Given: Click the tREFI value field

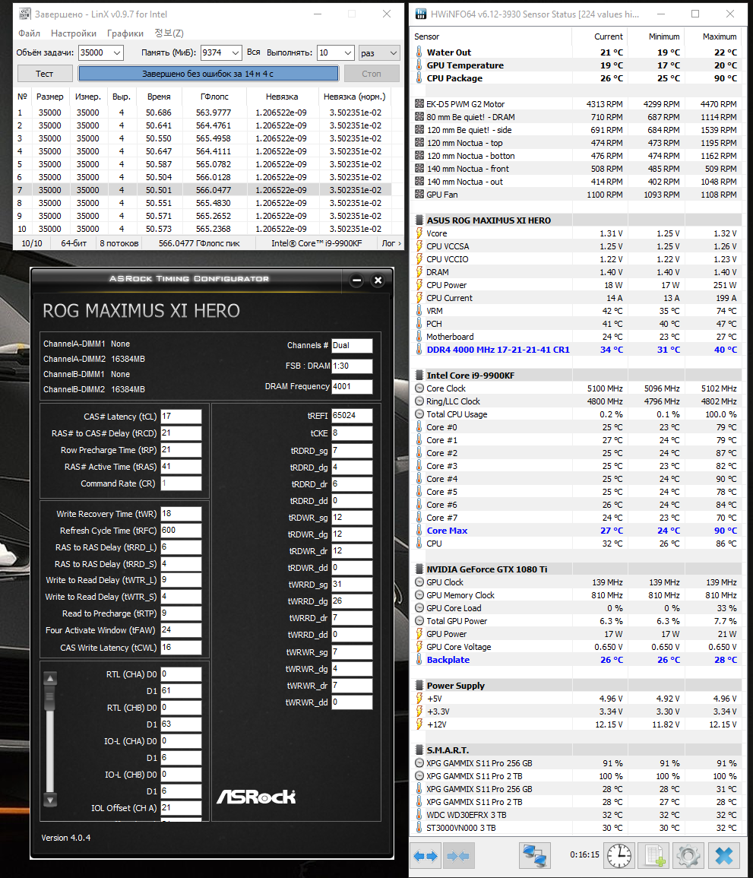Looking at the screenshot, I should pyautogui.click(x=352, y=416).
